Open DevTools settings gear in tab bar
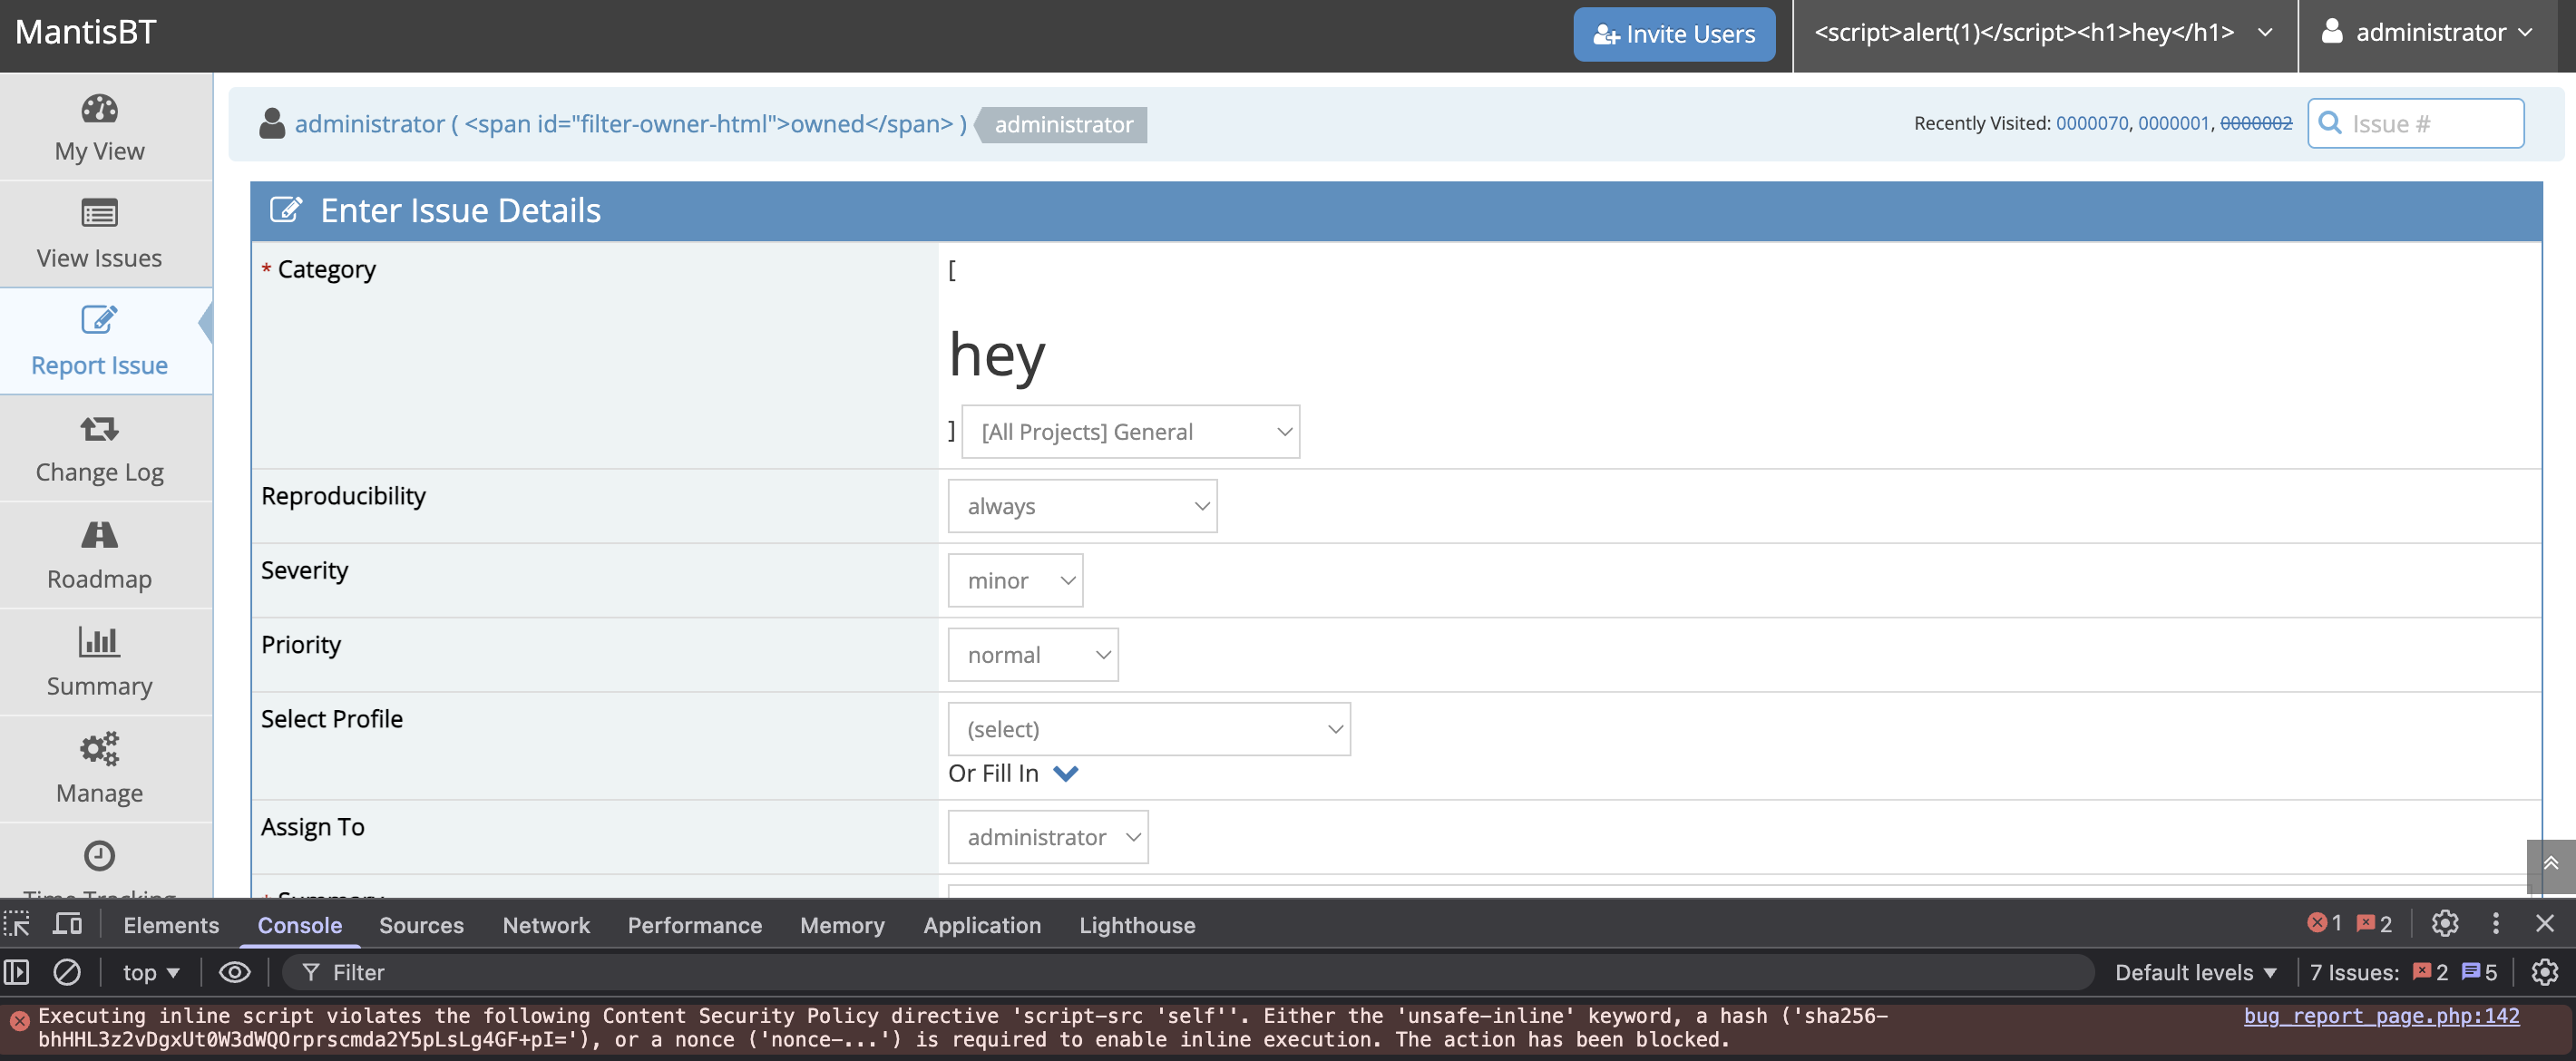This screenshot has height=1061, width=2576. (2445, 924)
